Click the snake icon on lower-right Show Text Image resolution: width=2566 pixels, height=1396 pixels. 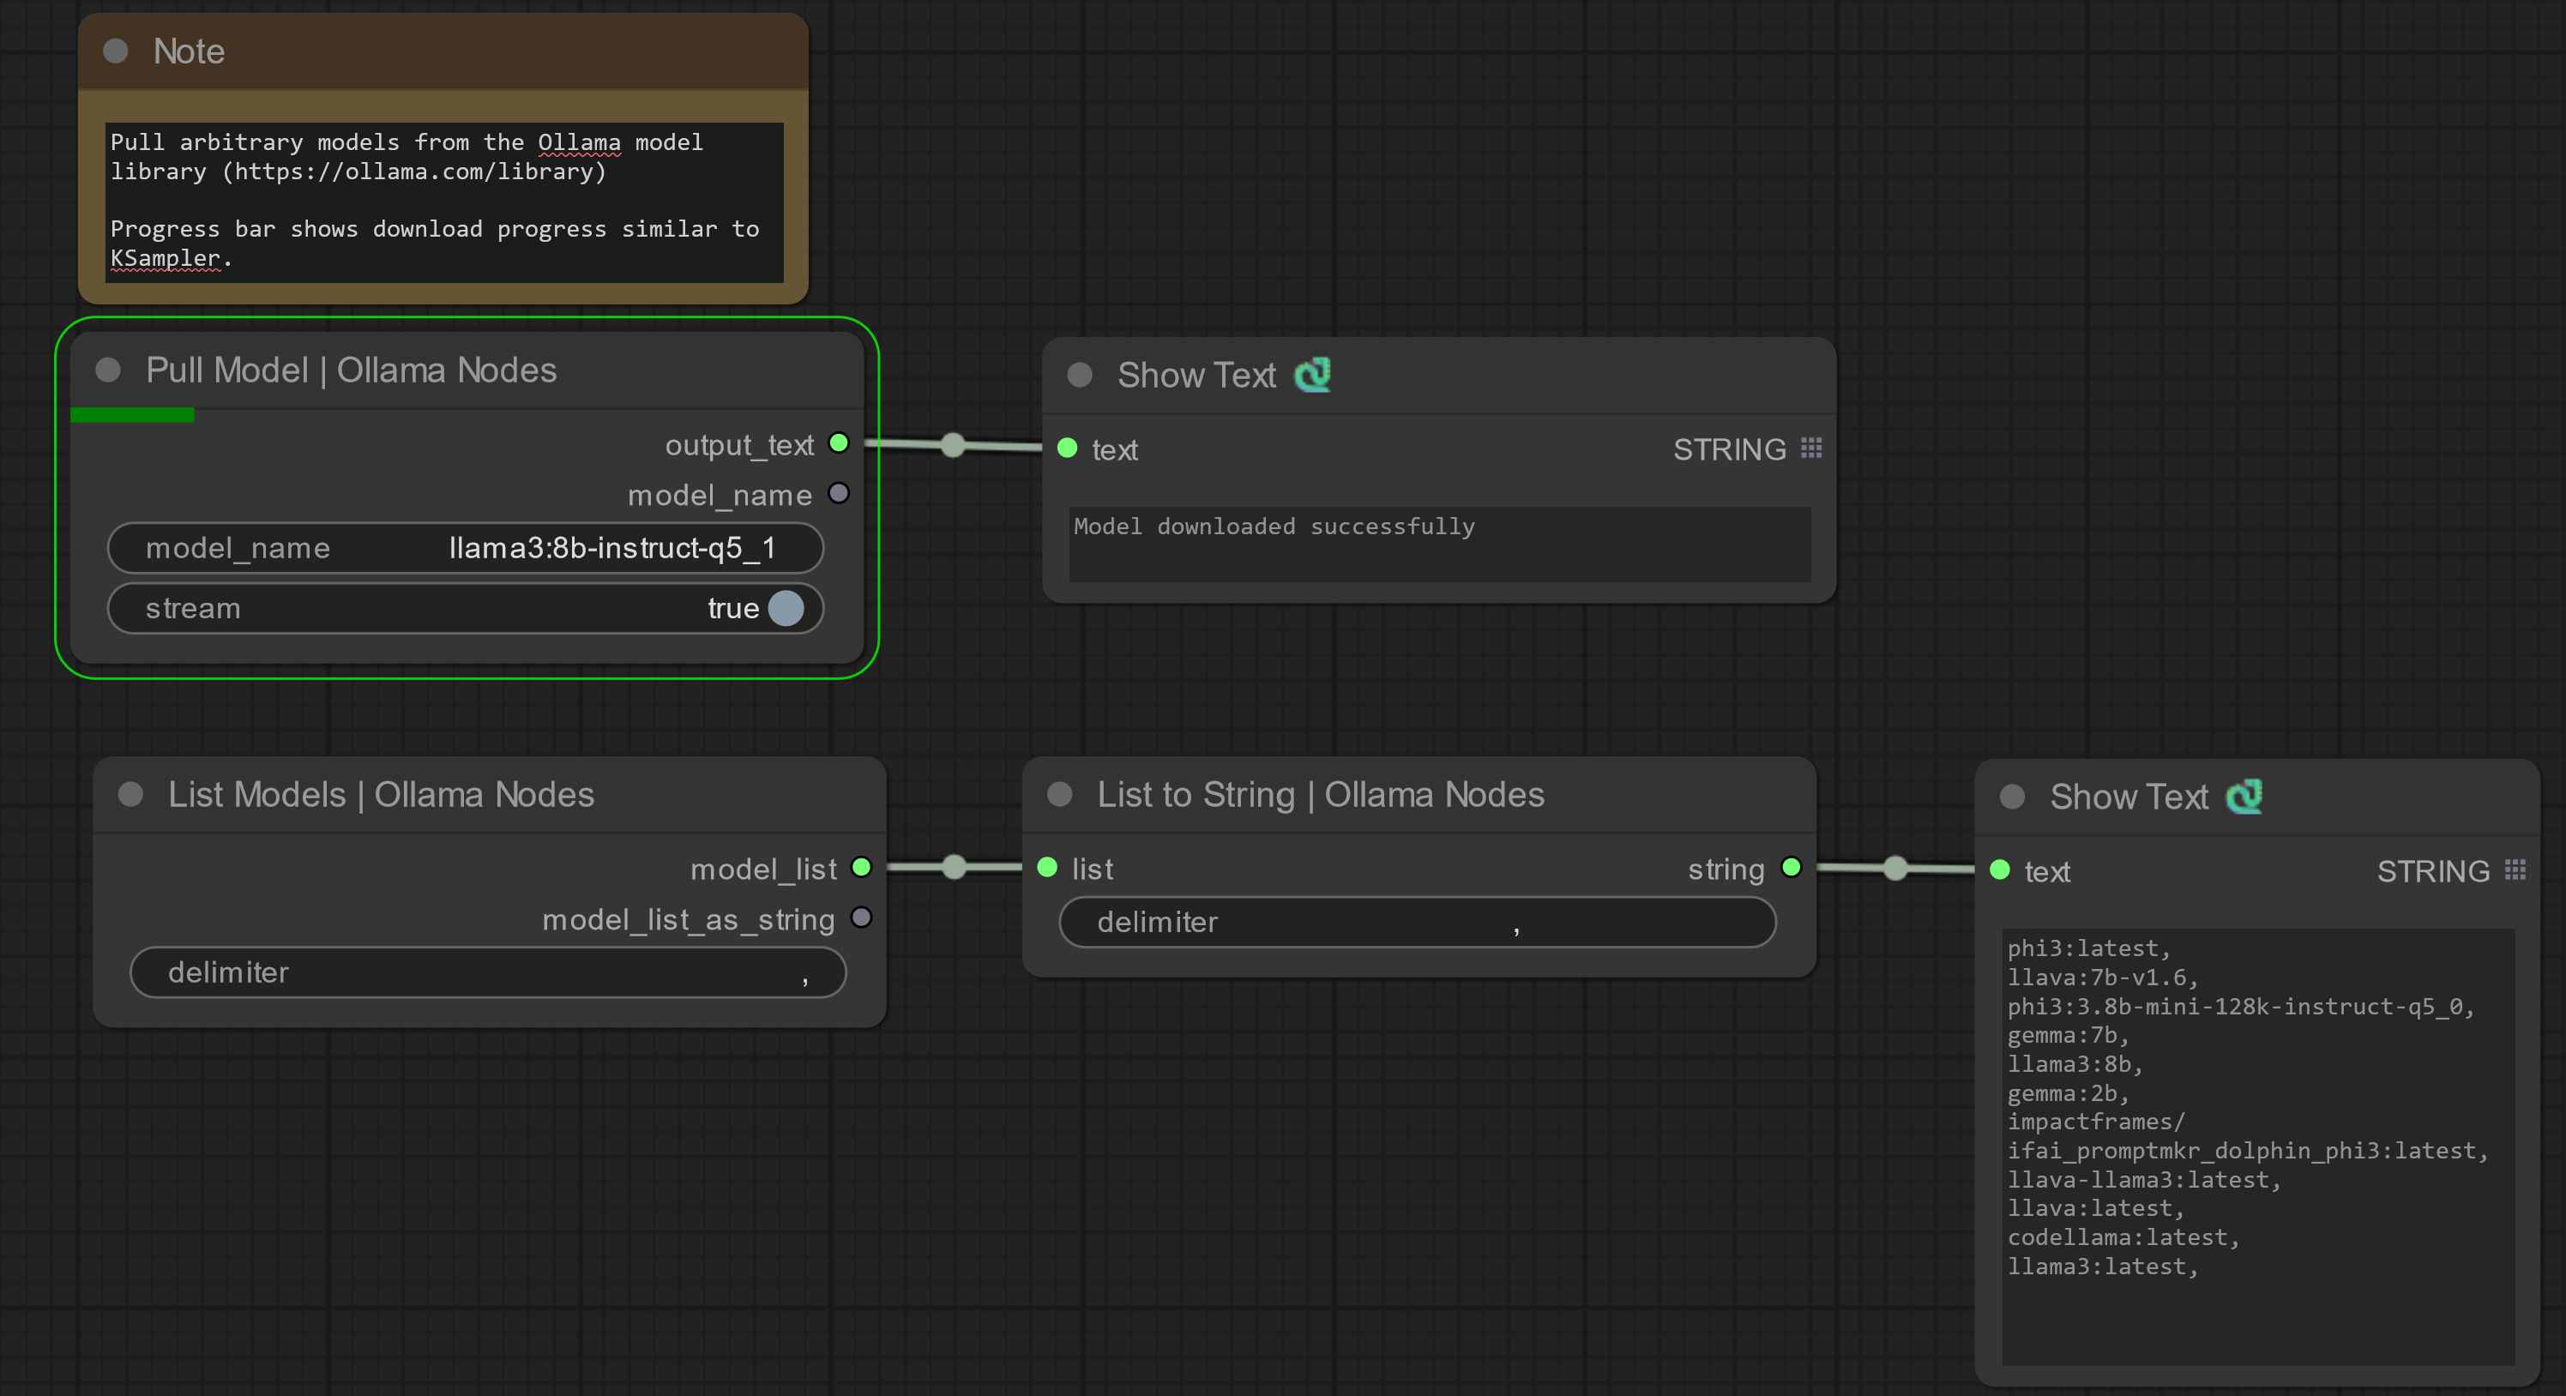point(2244,797)
